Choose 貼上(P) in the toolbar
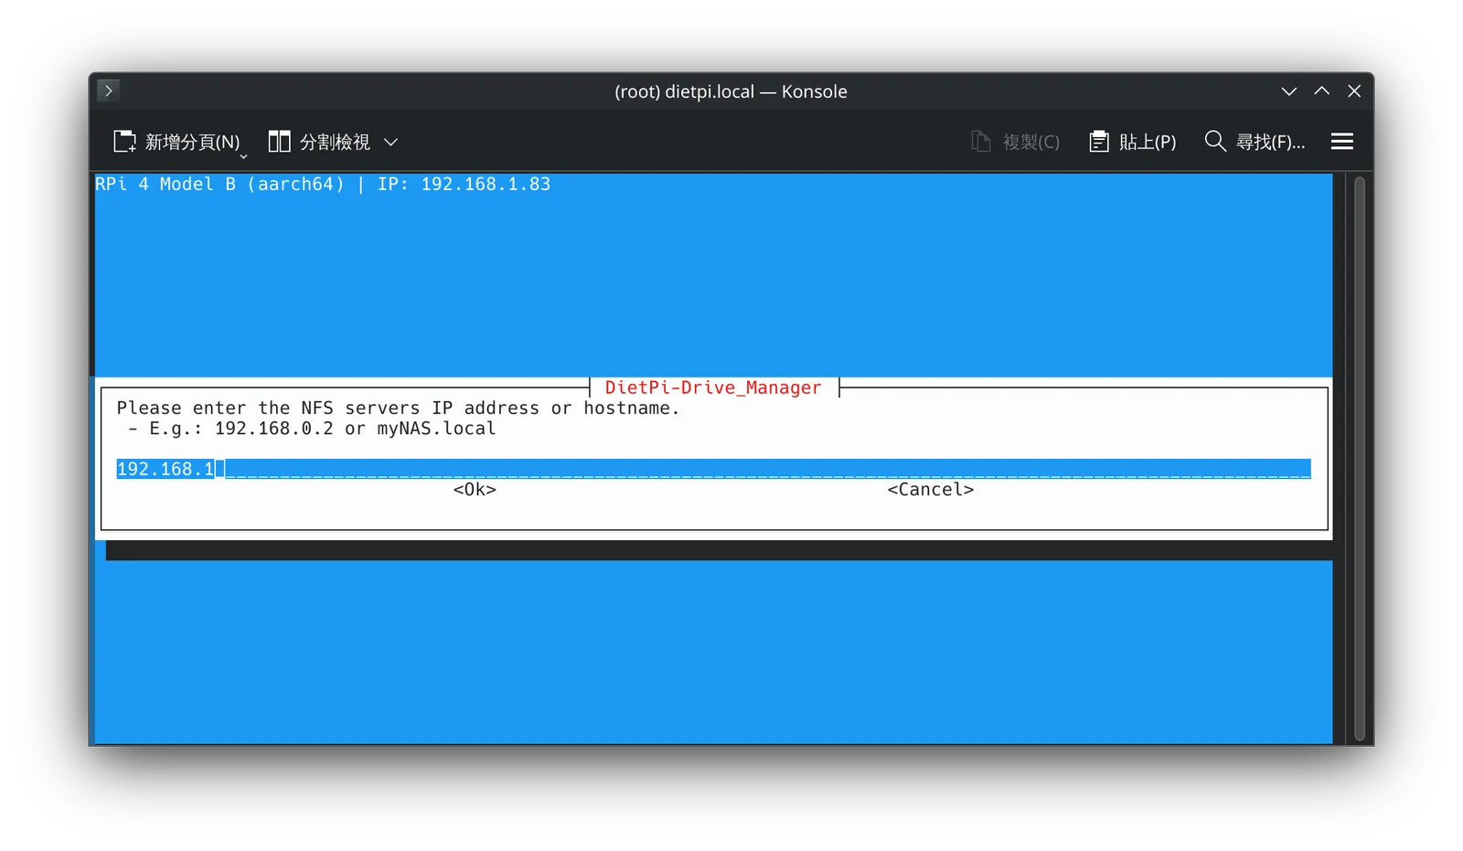 [x=1147, y=142]
